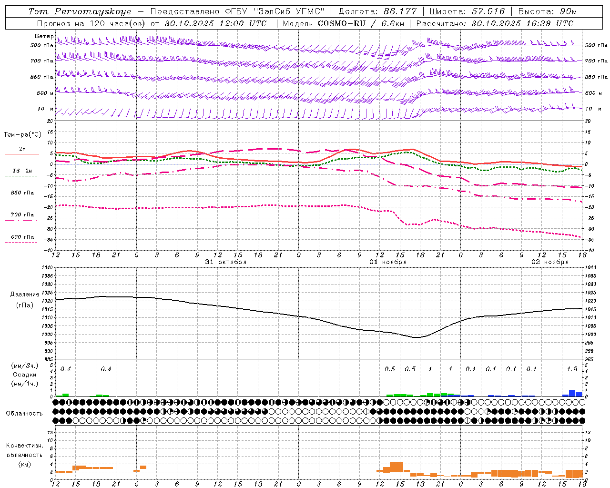Screen dimensions: 610x488
Task: Click the Давление chart label
Action: (x=25, y=295)
